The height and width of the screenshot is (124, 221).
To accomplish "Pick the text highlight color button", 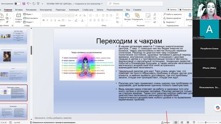I will 76,20.
